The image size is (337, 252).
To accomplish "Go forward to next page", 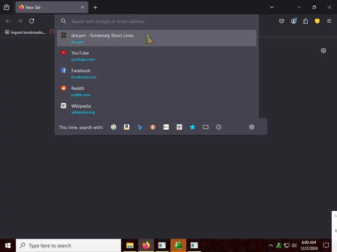I will pos(20,21).
